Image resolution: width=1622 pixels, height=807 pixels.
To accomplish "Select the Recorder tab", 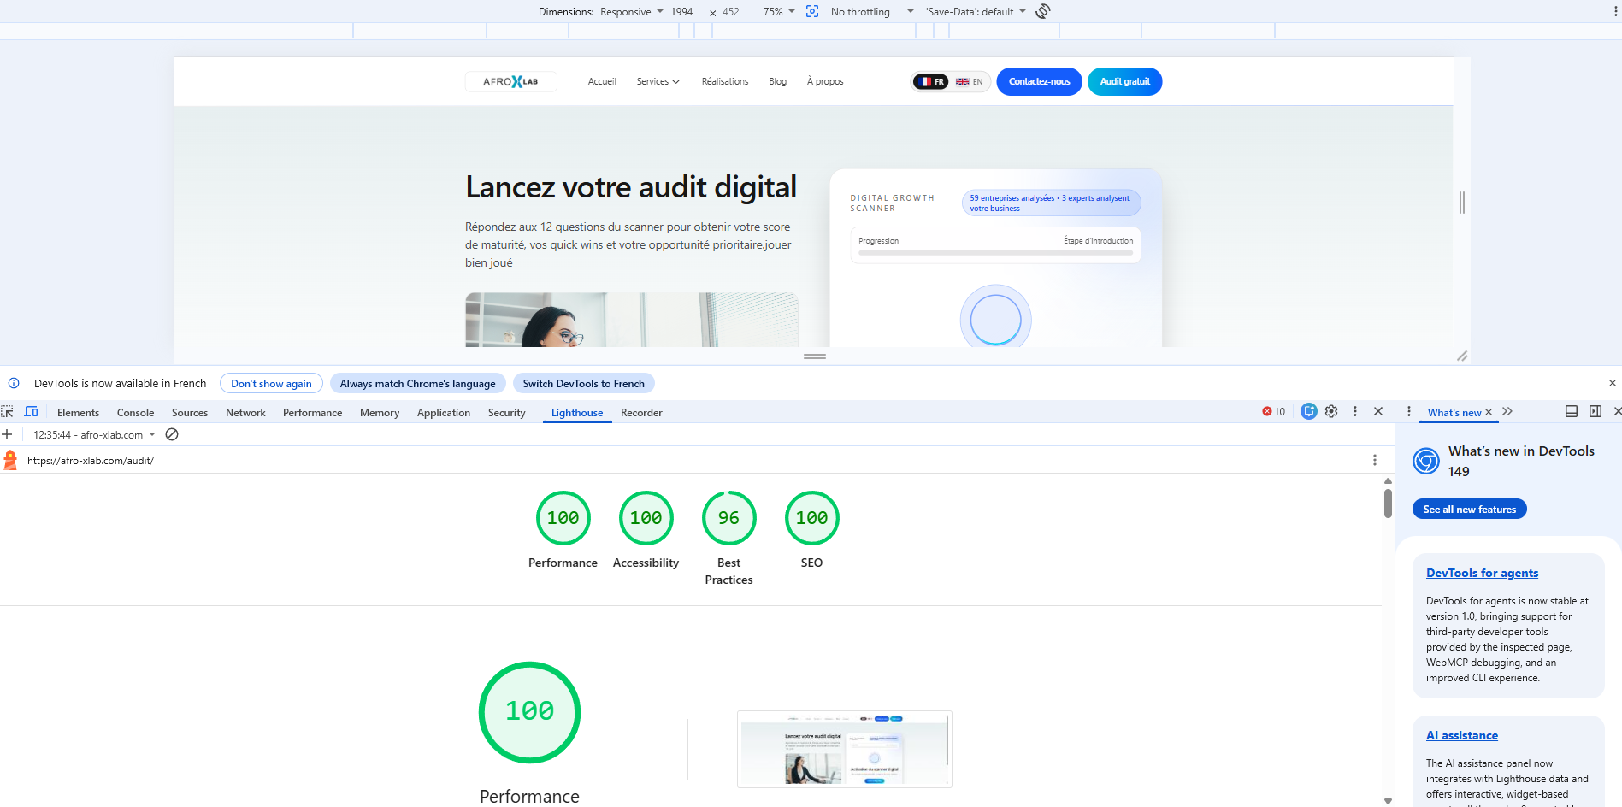I will [641, 412].
